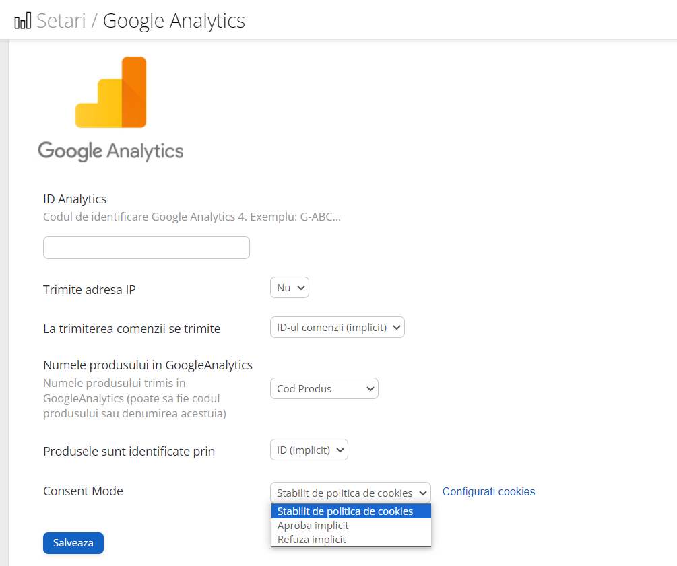Click the 'ID Analytics' label
This screenshot has width=677, height=566.
pyautogui.click(x=75, y=199)
